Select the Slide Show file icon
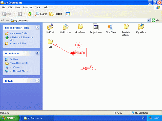 (x=110, y=27)
